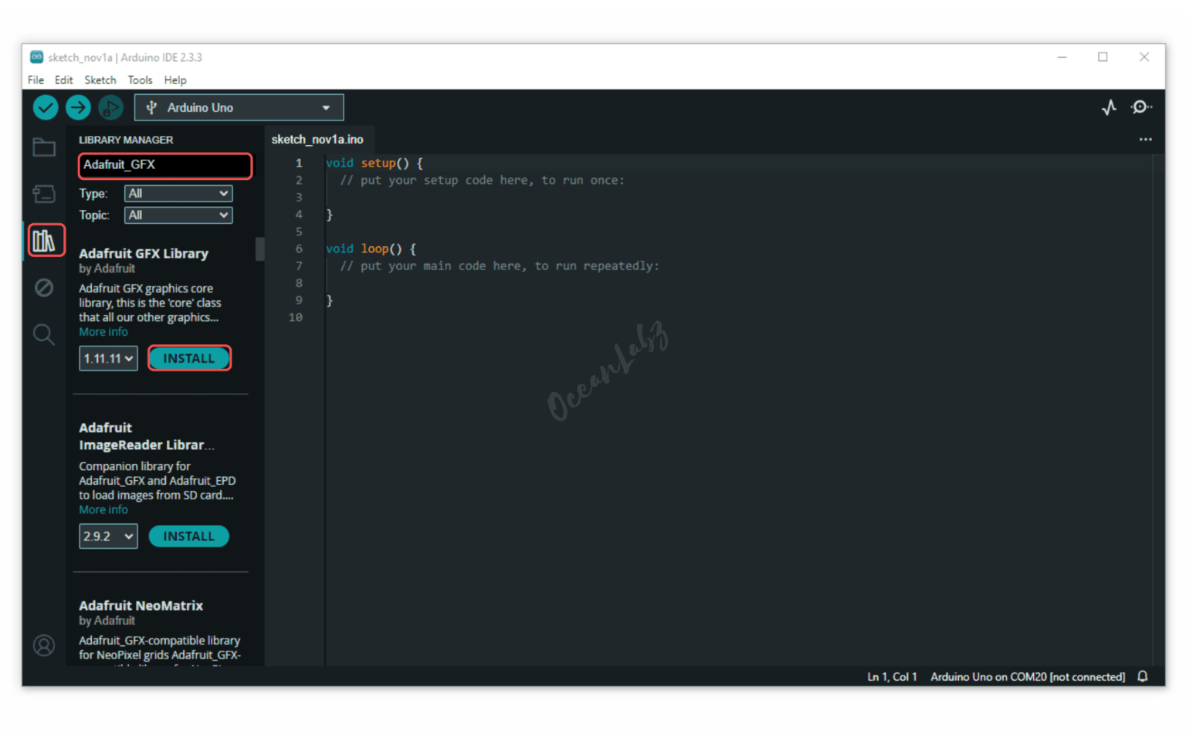
Task: Open the 1.11.11 version dropdown
Action: [108, 359]
